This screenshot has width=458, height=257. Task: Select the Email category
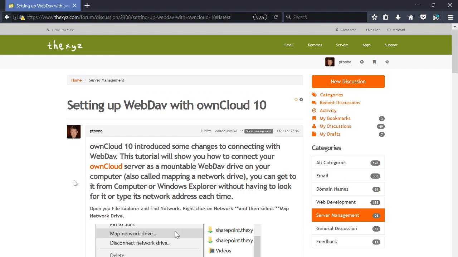click(348, 176)
